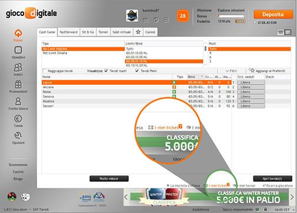The image size is (297, 213).
Task: Click the mission bonus progress bar
Action: click(x=231, y=16)
